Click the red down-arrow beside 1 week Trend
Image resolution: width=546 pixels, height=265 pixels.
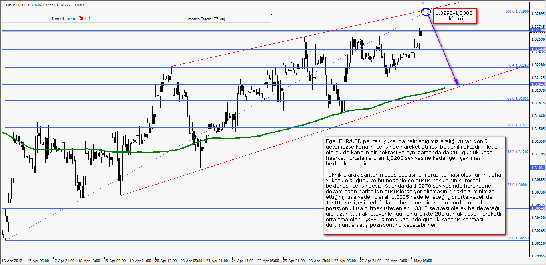pyautogui.click(x=82, y=18)
